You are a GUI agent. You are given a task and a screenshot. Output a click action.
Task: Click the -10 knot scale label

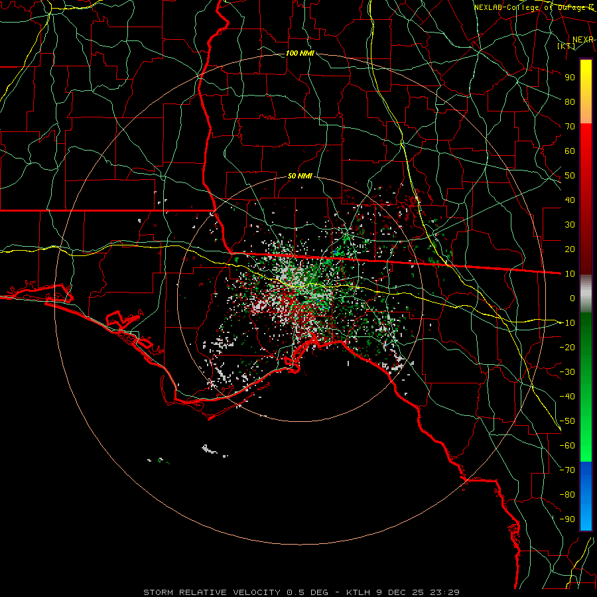click(567, 323)
